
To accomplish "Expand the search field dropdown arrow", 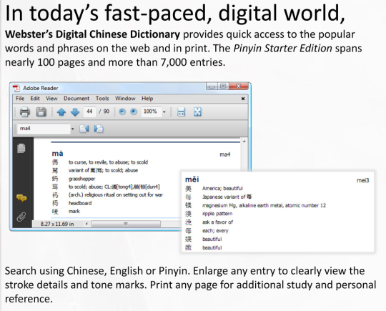I will (72, 129).
